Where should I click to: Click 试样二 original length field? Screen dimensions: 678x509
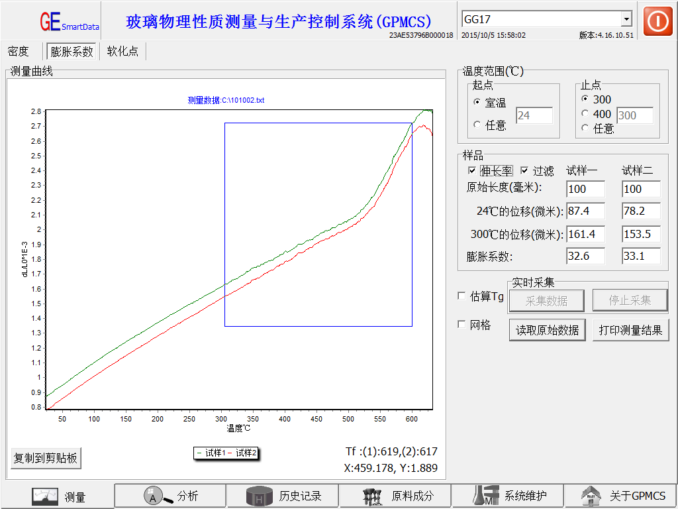click(641, 189)
